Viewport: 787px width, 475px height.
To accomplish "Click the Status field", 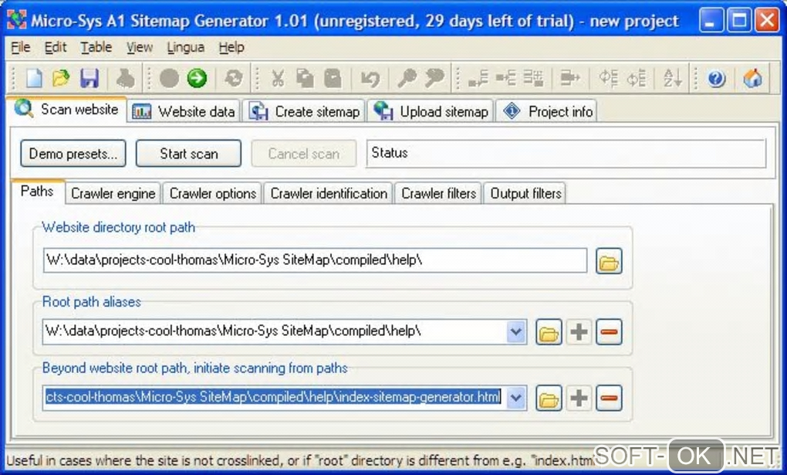I will coord(566,153).
